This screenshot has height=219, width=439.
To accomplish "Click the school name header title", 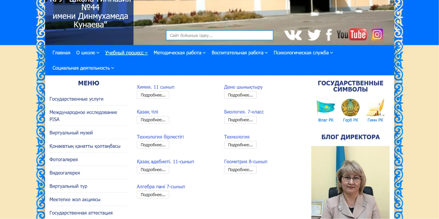I will (90, 15).
